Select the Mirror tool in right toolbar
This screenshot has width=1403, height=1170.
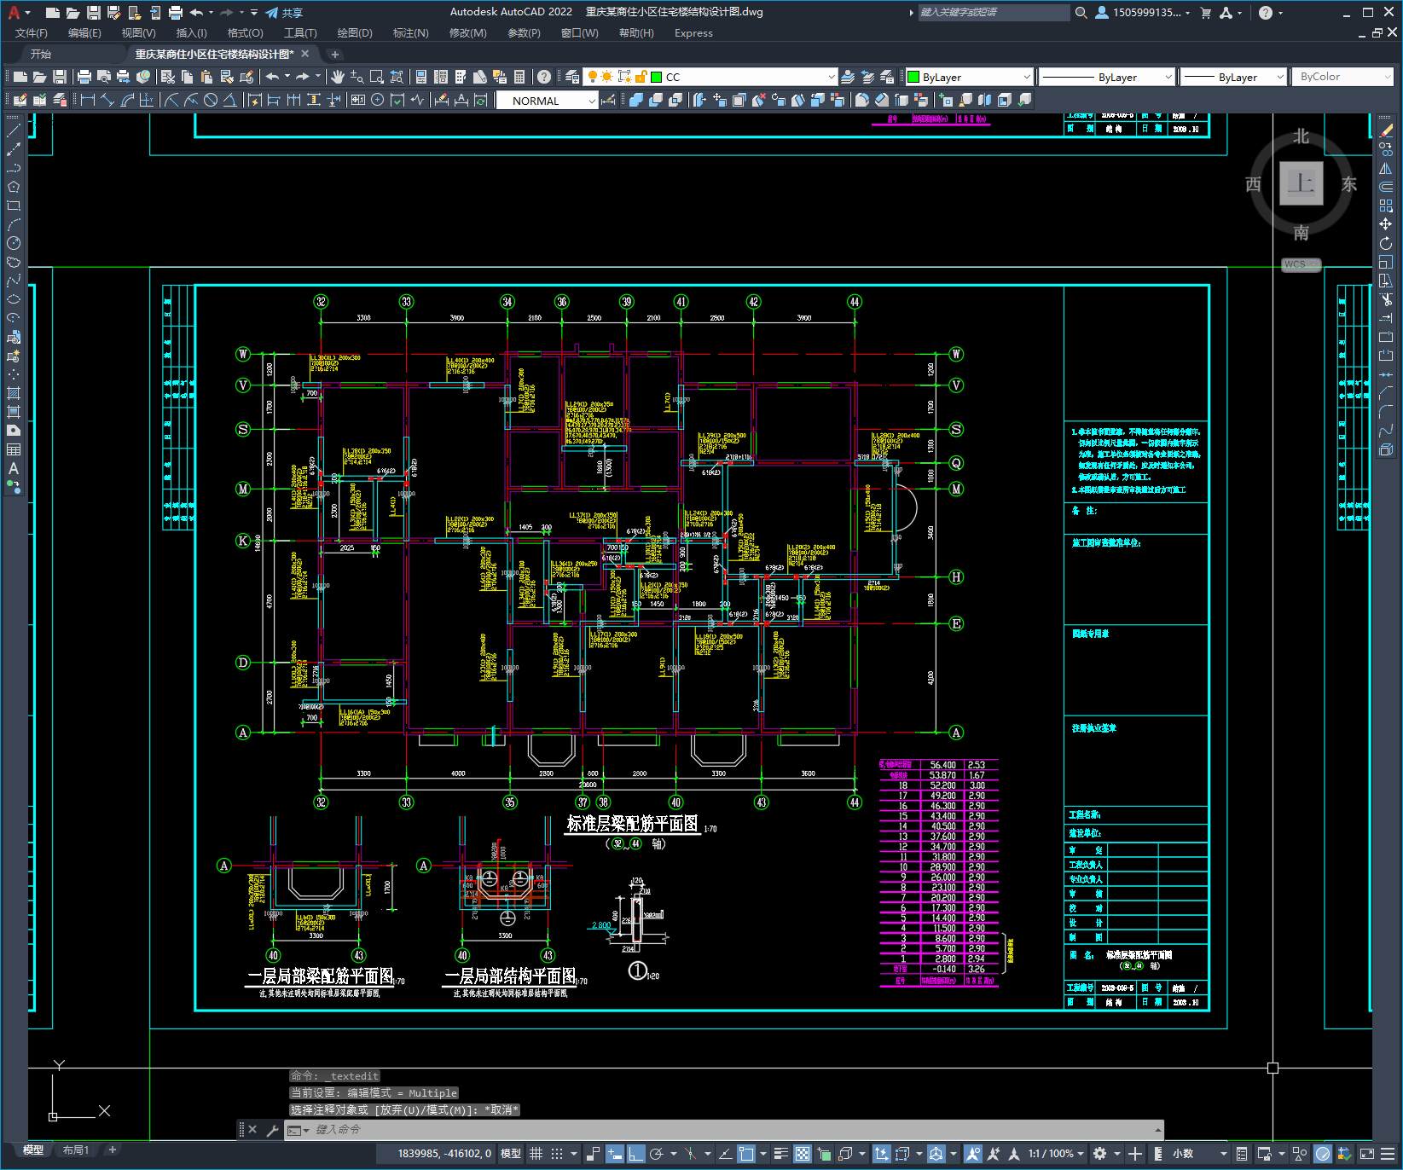click(x=1386, y=168)
